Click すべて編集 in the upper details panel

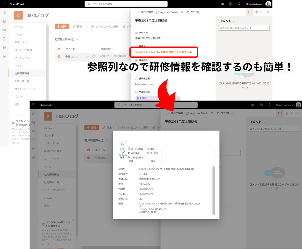(145, 12)
